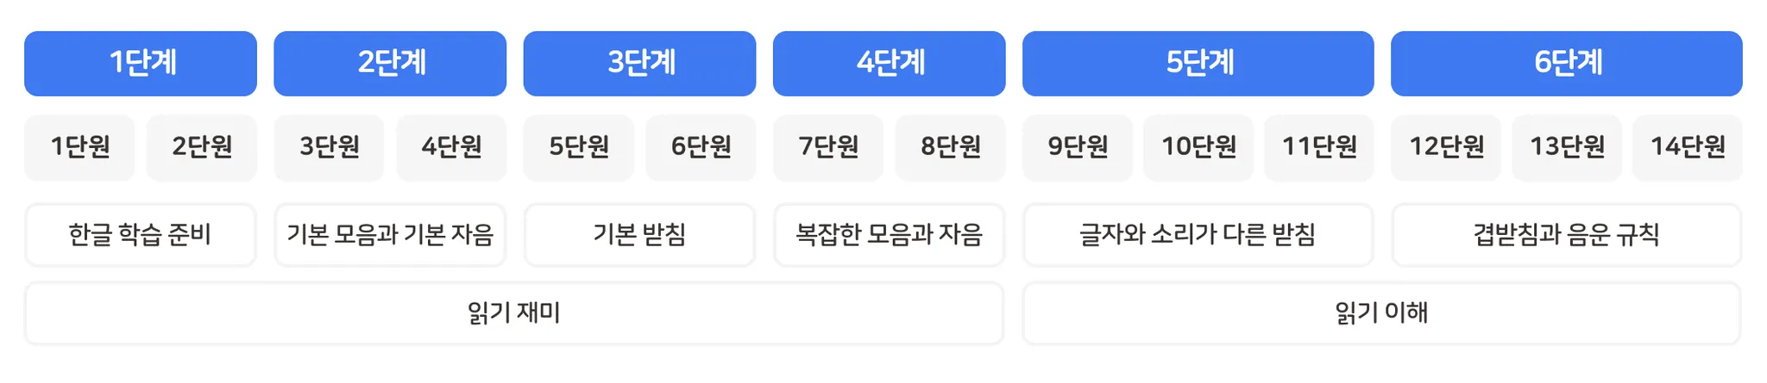The height and width of the screenshot is (383, 1767).
Task: Click the 11단원 unit chip
Action: pos(1319,147)
